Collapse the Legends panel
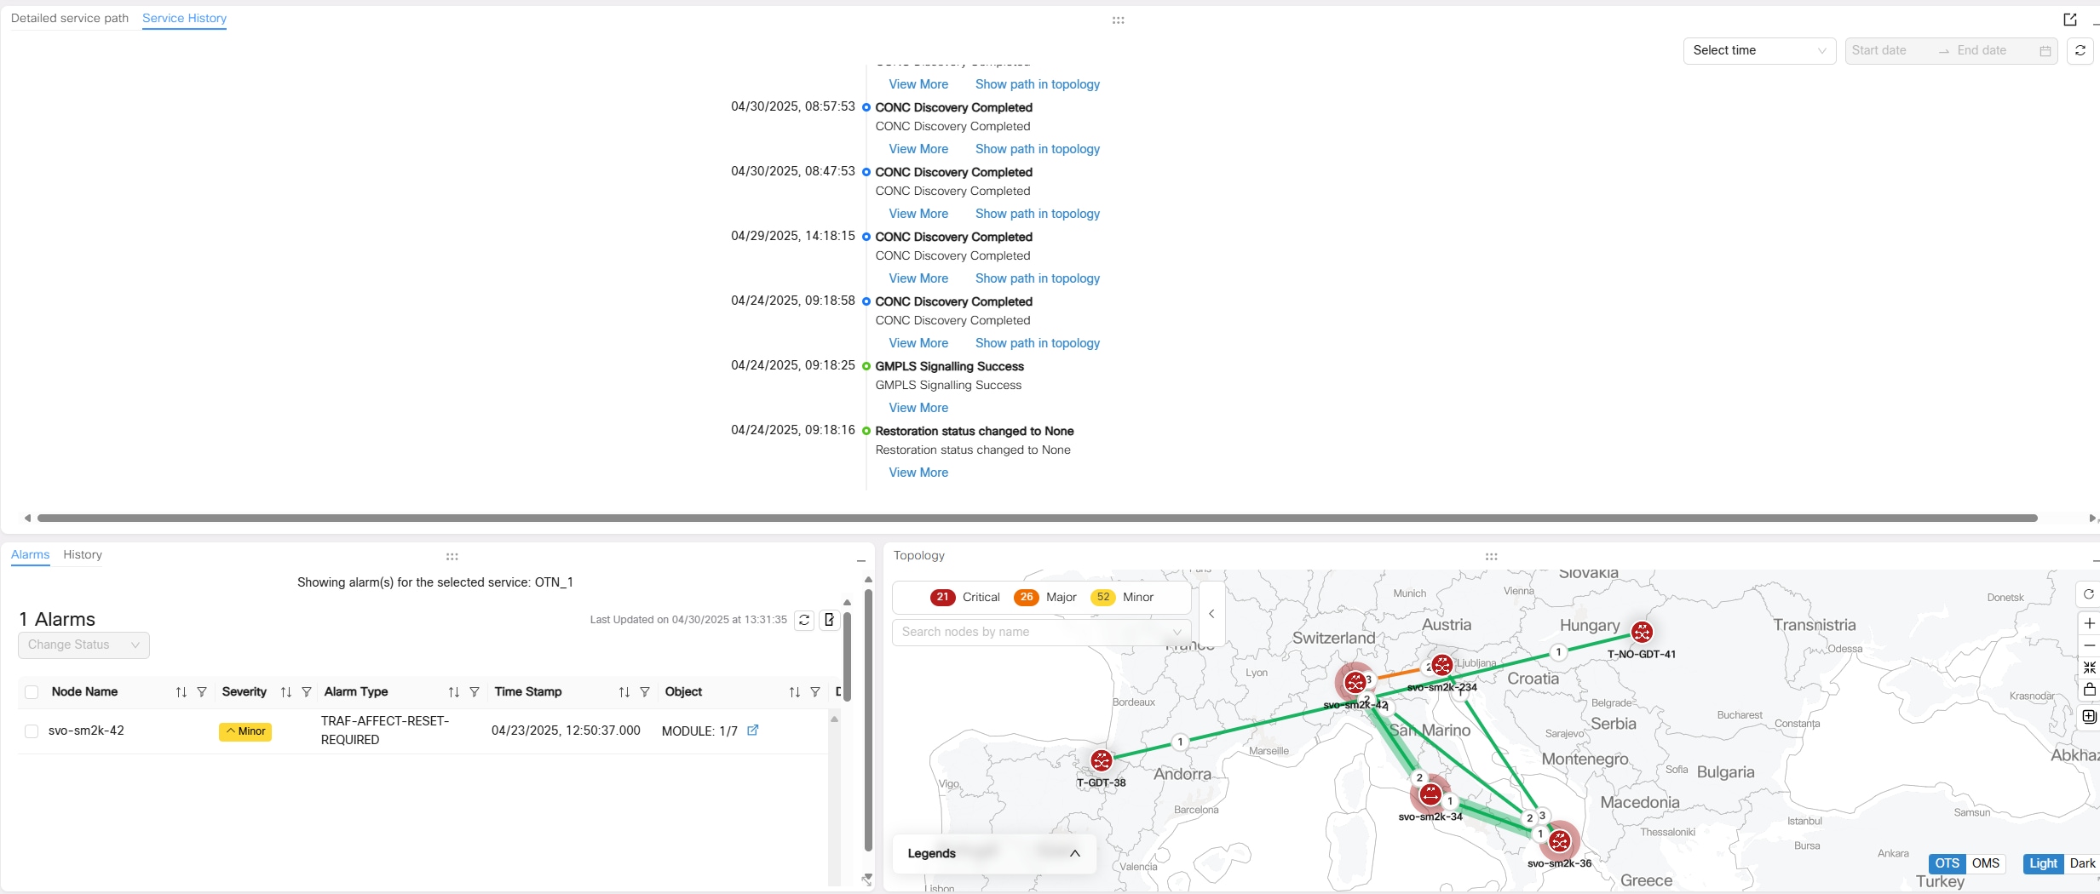The height and width of the screenshot is (894, 2100). tap(1075, 853)
